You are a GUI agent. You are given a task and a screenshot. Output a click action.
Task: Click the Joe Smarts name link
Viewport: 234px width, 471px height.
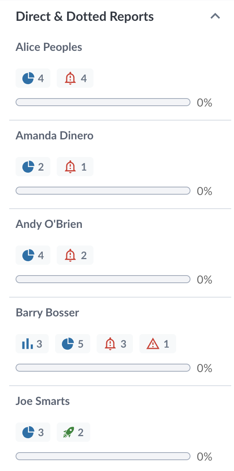click(x=43, y=401)
